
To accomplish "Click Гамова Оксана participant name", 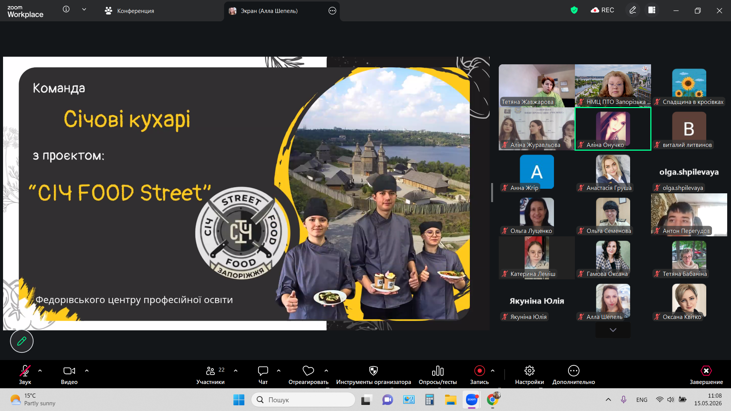I will click(607, 274).
